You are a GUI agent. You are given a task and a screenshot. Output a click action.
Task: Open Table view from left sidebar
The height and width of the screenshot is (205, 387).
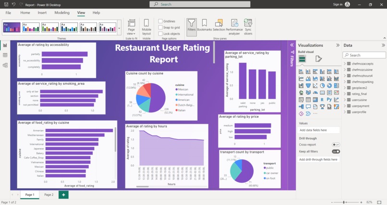[x=5, y=55]
